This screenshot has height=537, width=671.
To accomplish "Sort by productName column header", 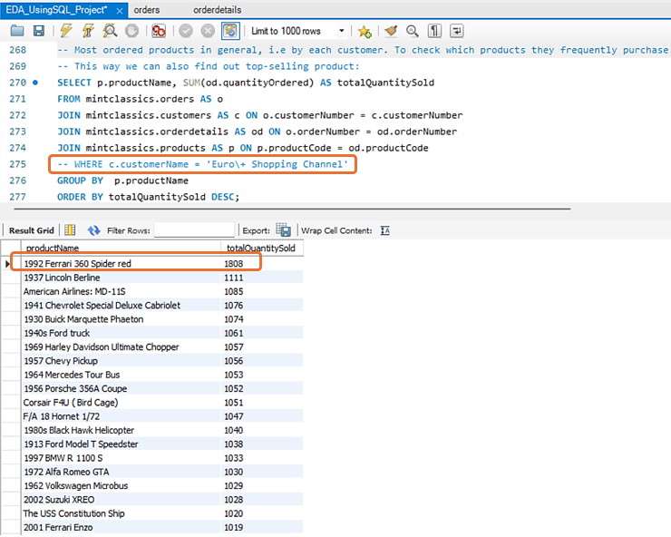I will (x=121, y=248).
